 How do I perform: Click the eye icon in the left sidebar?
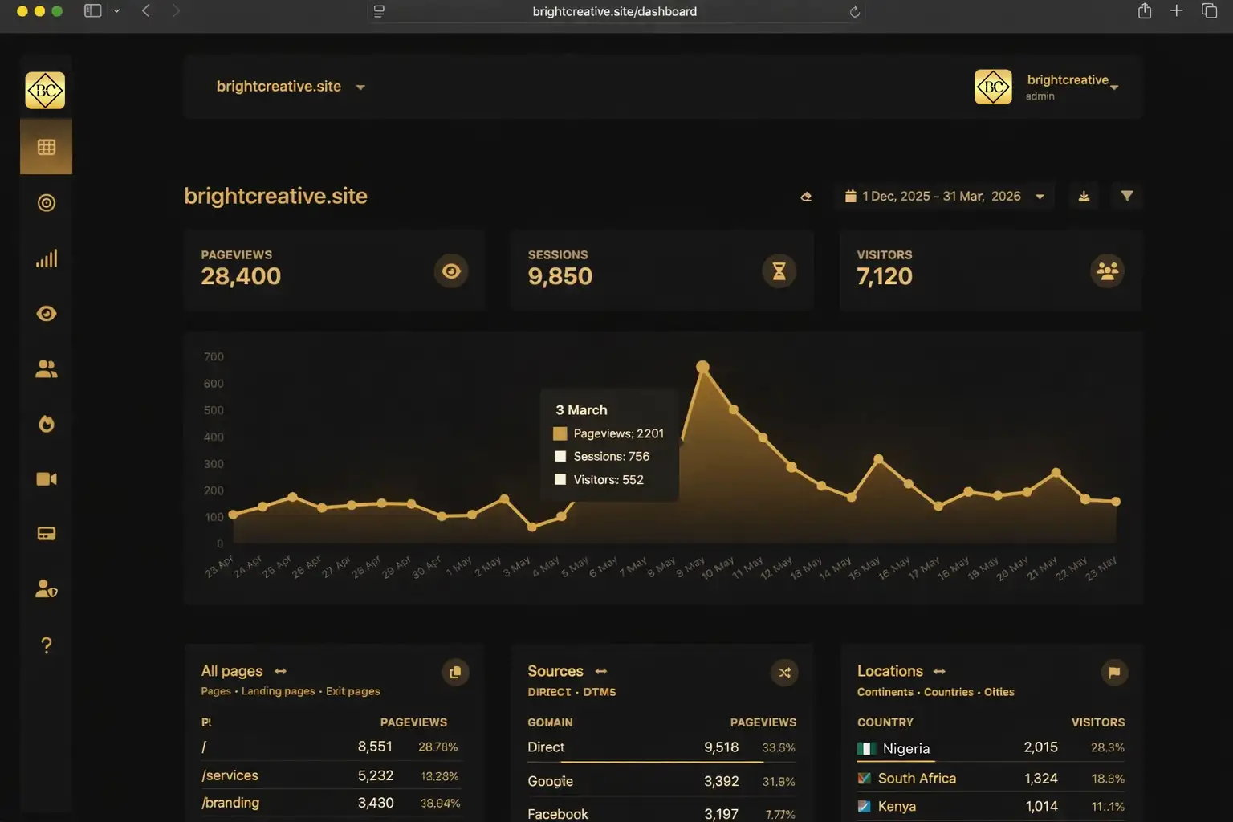(x=47, y=314)
